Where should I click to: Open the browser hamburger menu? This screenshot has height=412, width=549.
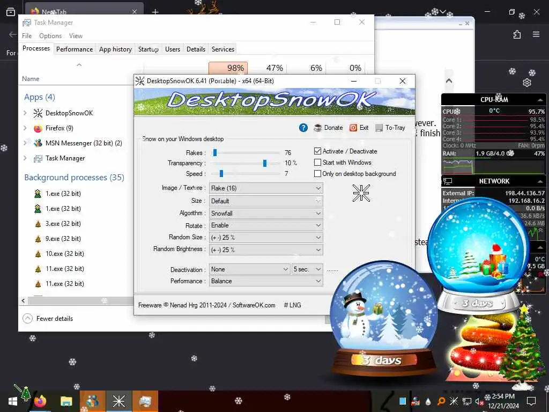(x=536, y=34)
